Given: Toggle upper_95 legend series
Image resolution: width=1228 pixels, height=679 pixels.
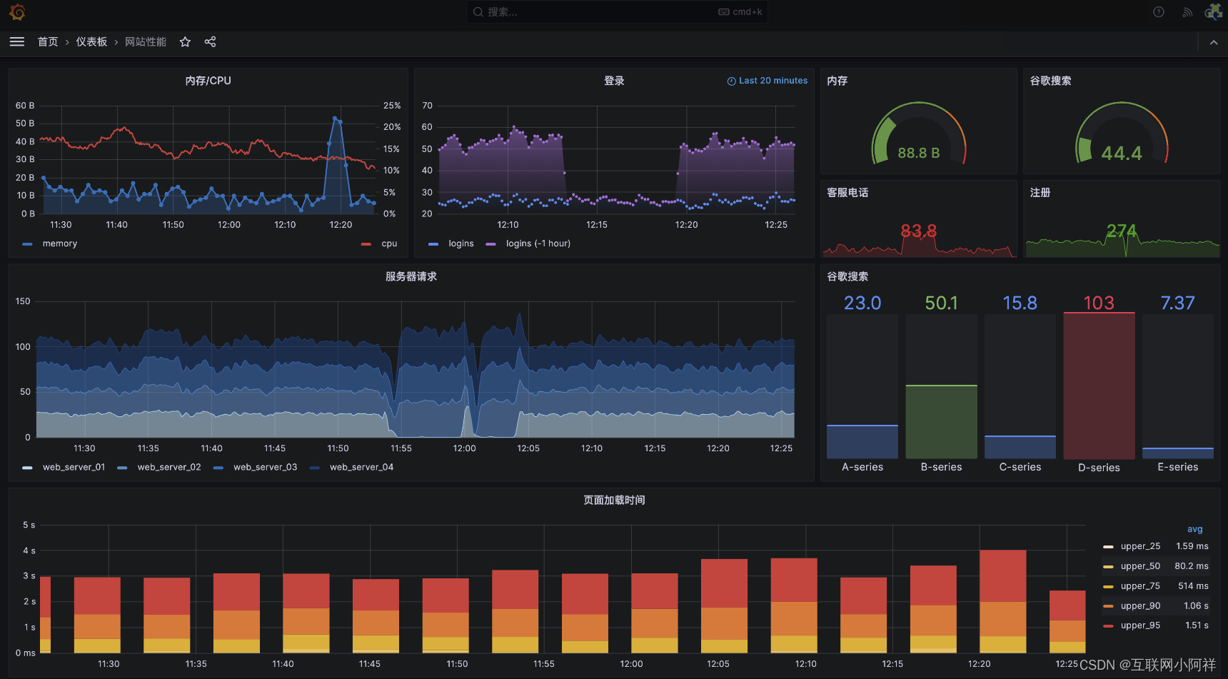Looking at the screenshot, I should coord(1140,625).
